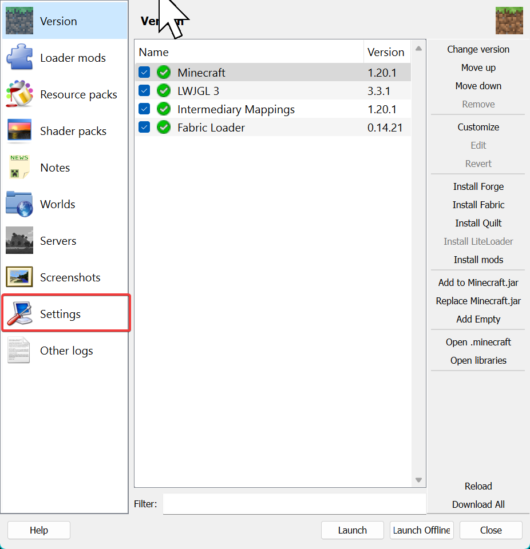Click the Close button
This screenshot has height=549, width=530.
point(491,530)
